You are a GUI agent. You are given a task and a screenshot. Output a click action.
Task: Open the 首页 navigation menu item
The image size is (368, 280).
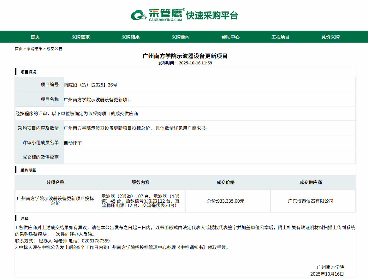(35, 37)
